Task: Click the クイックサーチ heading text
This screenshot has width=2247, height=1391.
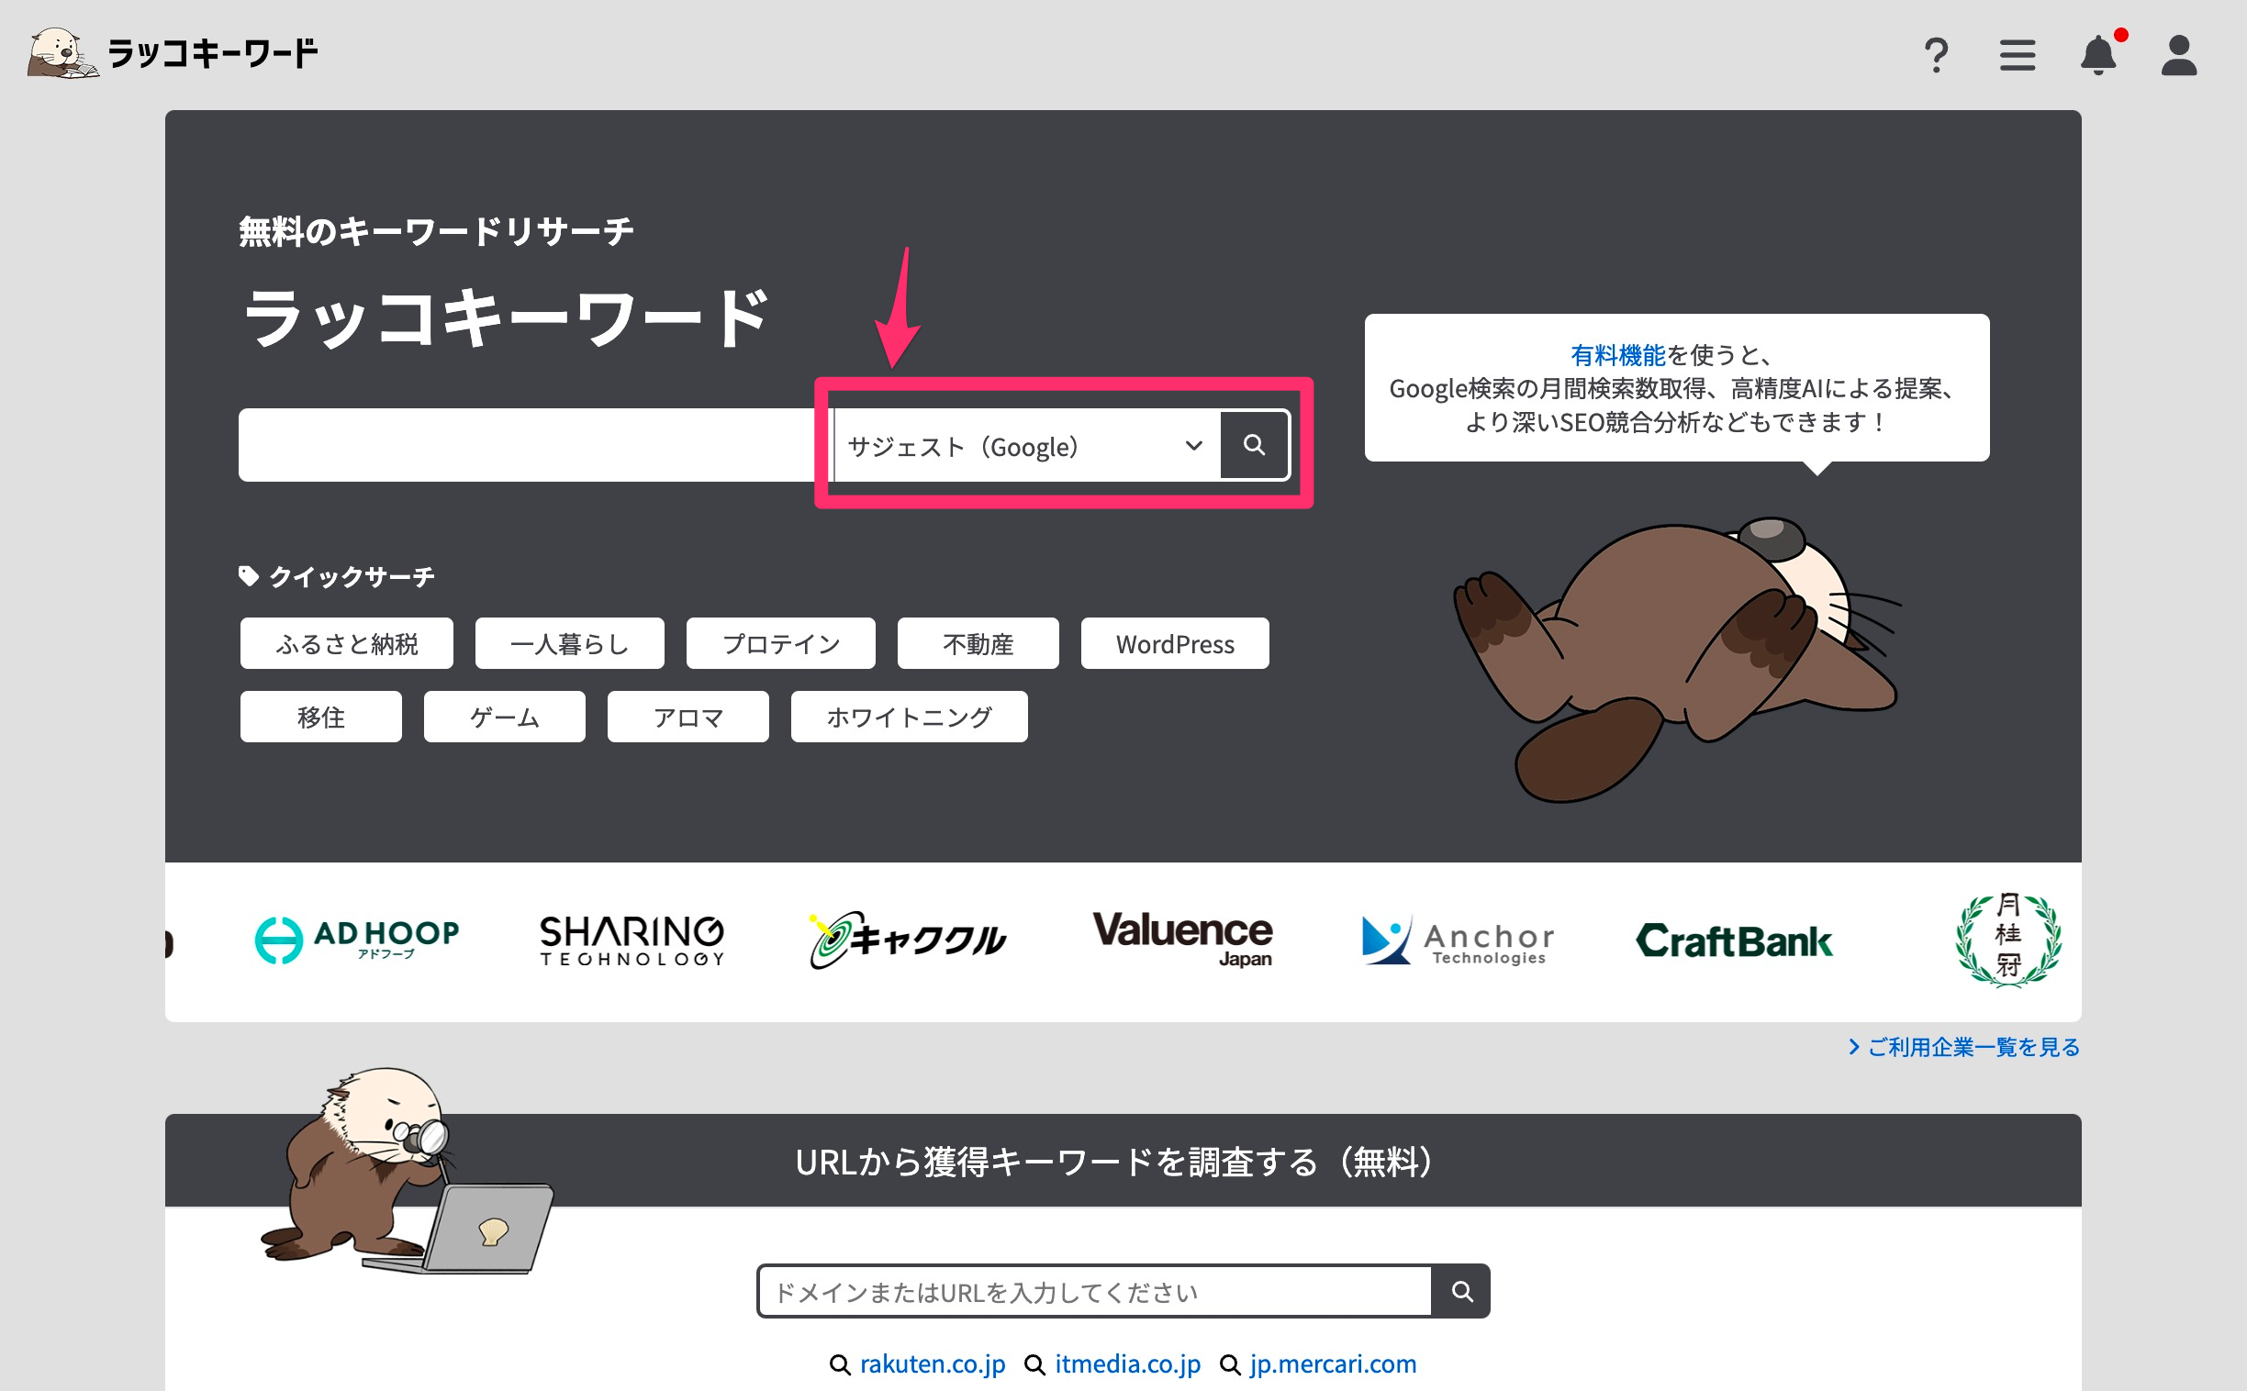Action: pyautogui.click(x=352, y=577)
